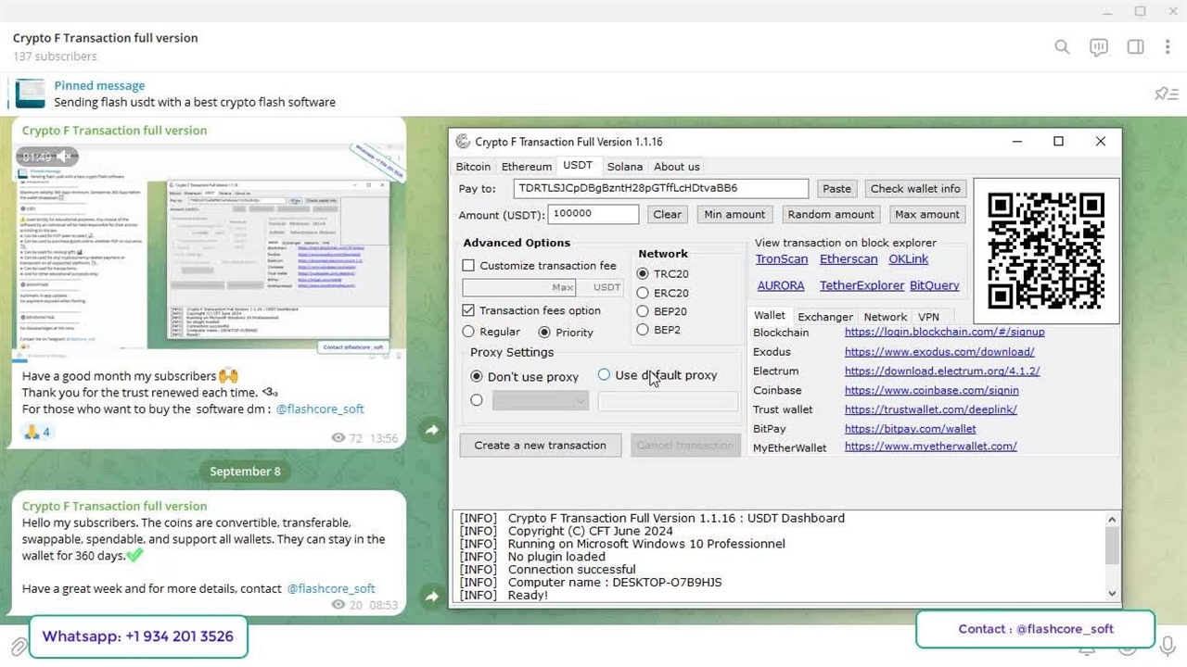Switch to the Solana tab

tap(624, 167)
